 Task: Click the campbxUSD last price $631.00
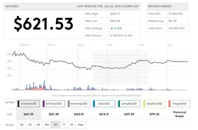pyautogui.click(x=129, y=114)
